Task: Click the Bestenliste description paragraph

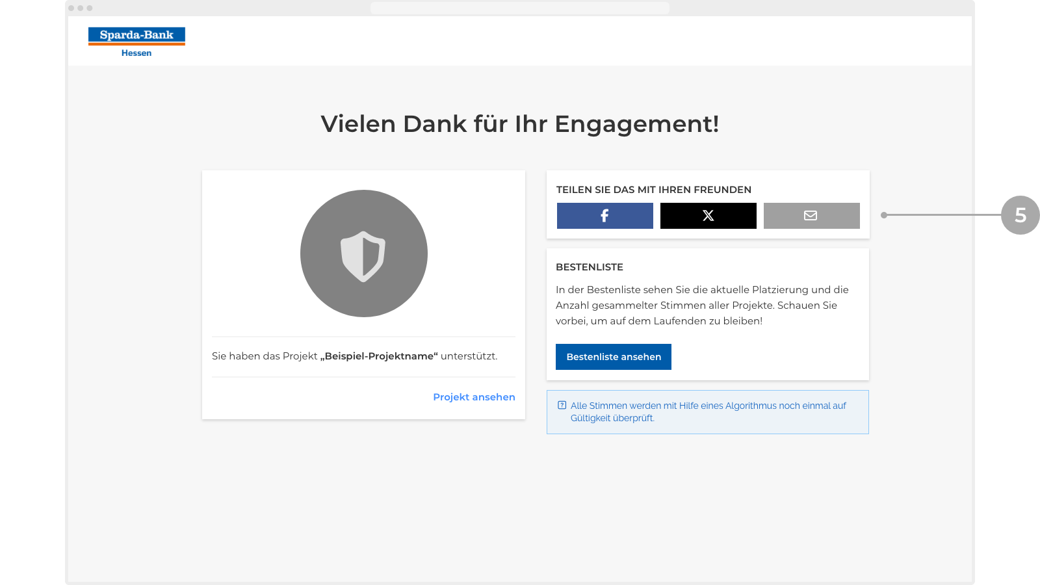Action: click(702, 305)
